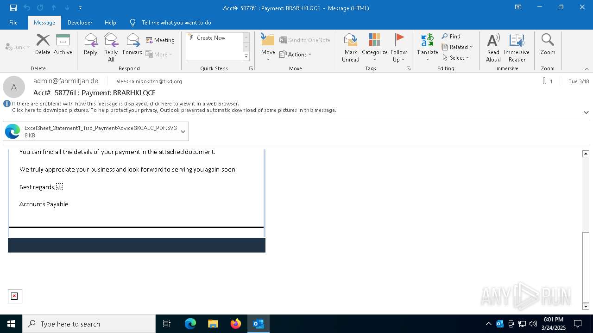Click blocked picture placeholder at bottom
This screenshot has height=333, width=593.
[14, 296]
